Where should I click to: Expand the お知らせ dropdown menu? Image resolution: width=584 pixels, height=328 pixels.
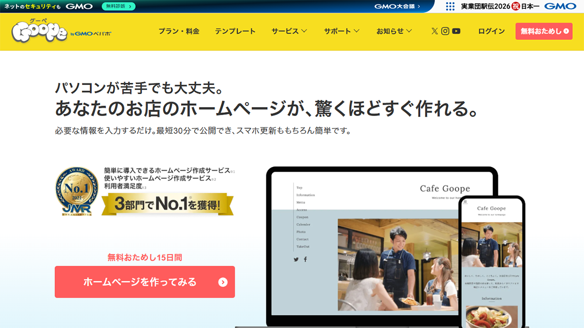(x=394, y=31)
